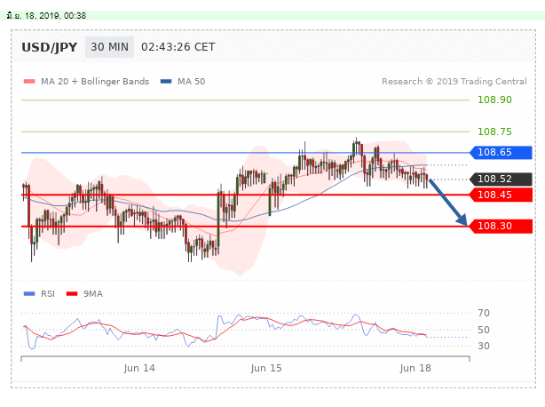Click the RSI 50 axis value
Image resolution: width=545 pixels, height=407 pixels.
[484, 330]
